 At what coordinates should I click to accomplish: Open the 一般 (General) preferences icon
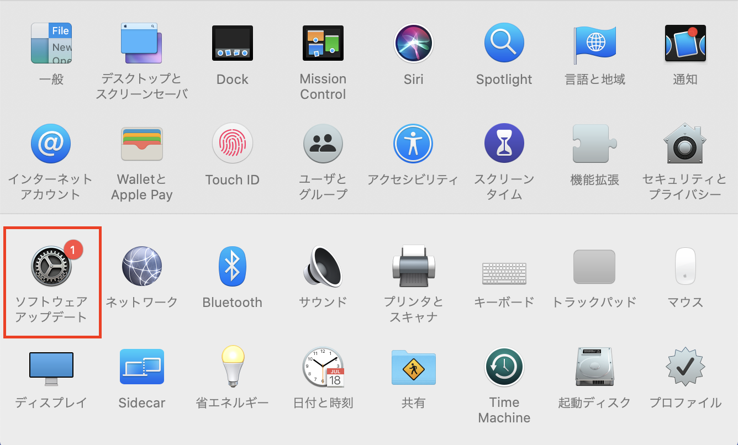[51, 43]
